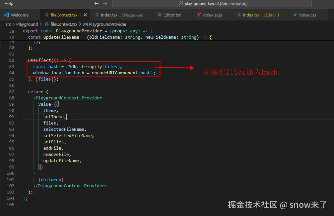Click setSelectedFileName, on line 94
This screenshot has height=216, width=334.
(x=69, y=136)
